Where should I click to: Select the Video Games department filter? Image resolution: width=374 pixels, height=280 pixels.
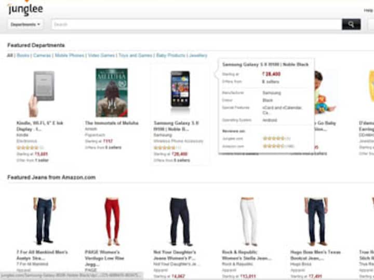[101, 55]
